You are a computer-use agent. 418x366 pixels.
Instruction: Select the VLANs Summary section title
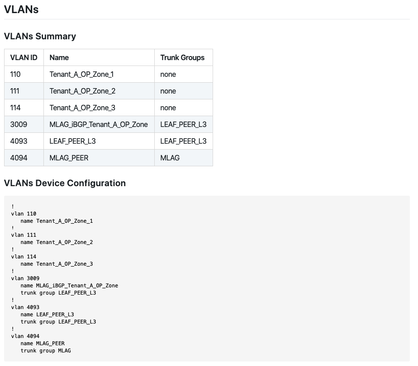[40, 37]
